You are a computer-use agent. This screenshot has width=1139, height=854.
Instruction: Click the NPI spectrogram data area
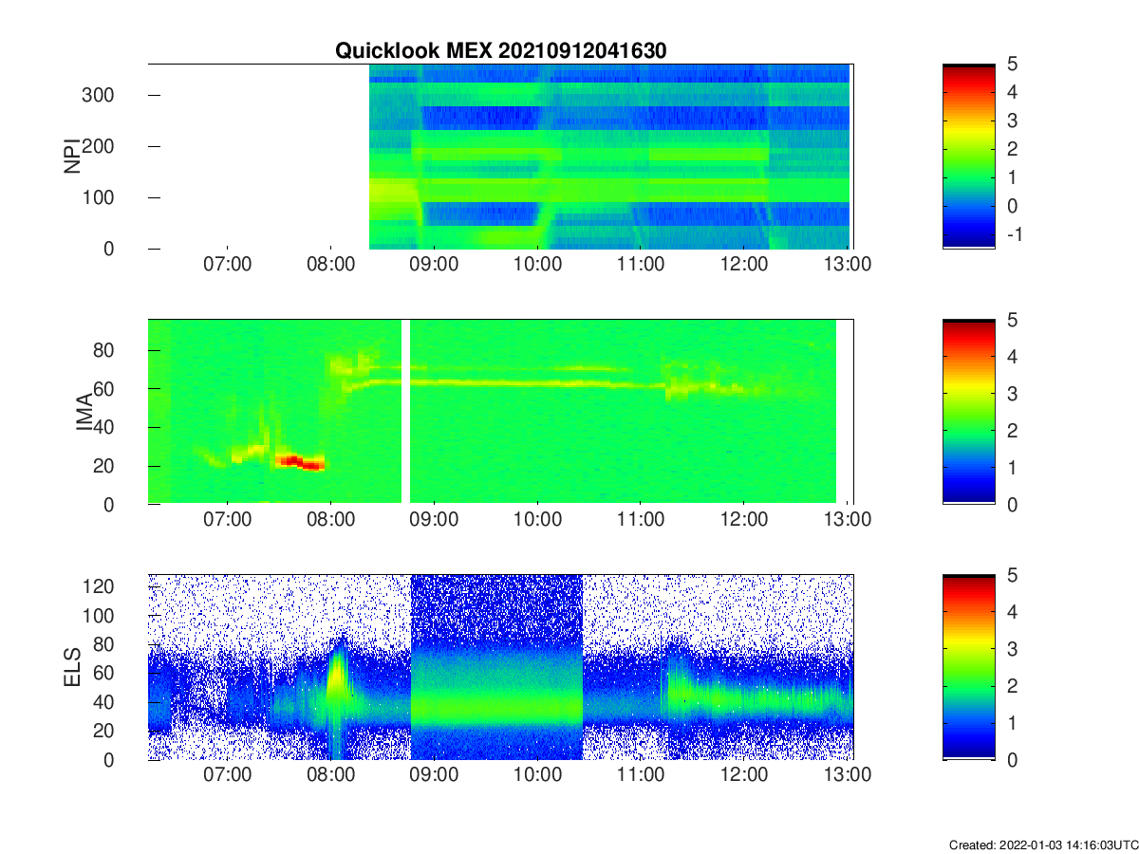point(610,157)
